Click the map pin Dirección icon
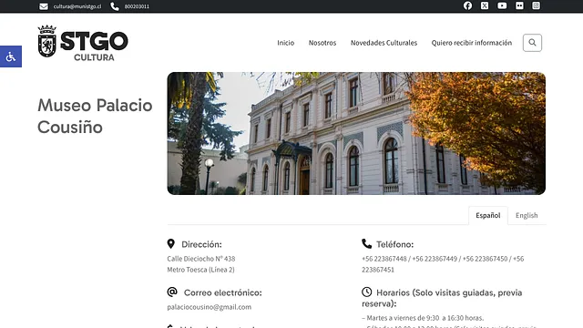This screenshot has height=328, width=583. (170, 244)
